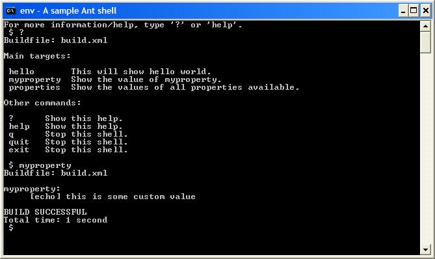
Task: Click the scrollbar down arrow
Action: click(425, 249)
